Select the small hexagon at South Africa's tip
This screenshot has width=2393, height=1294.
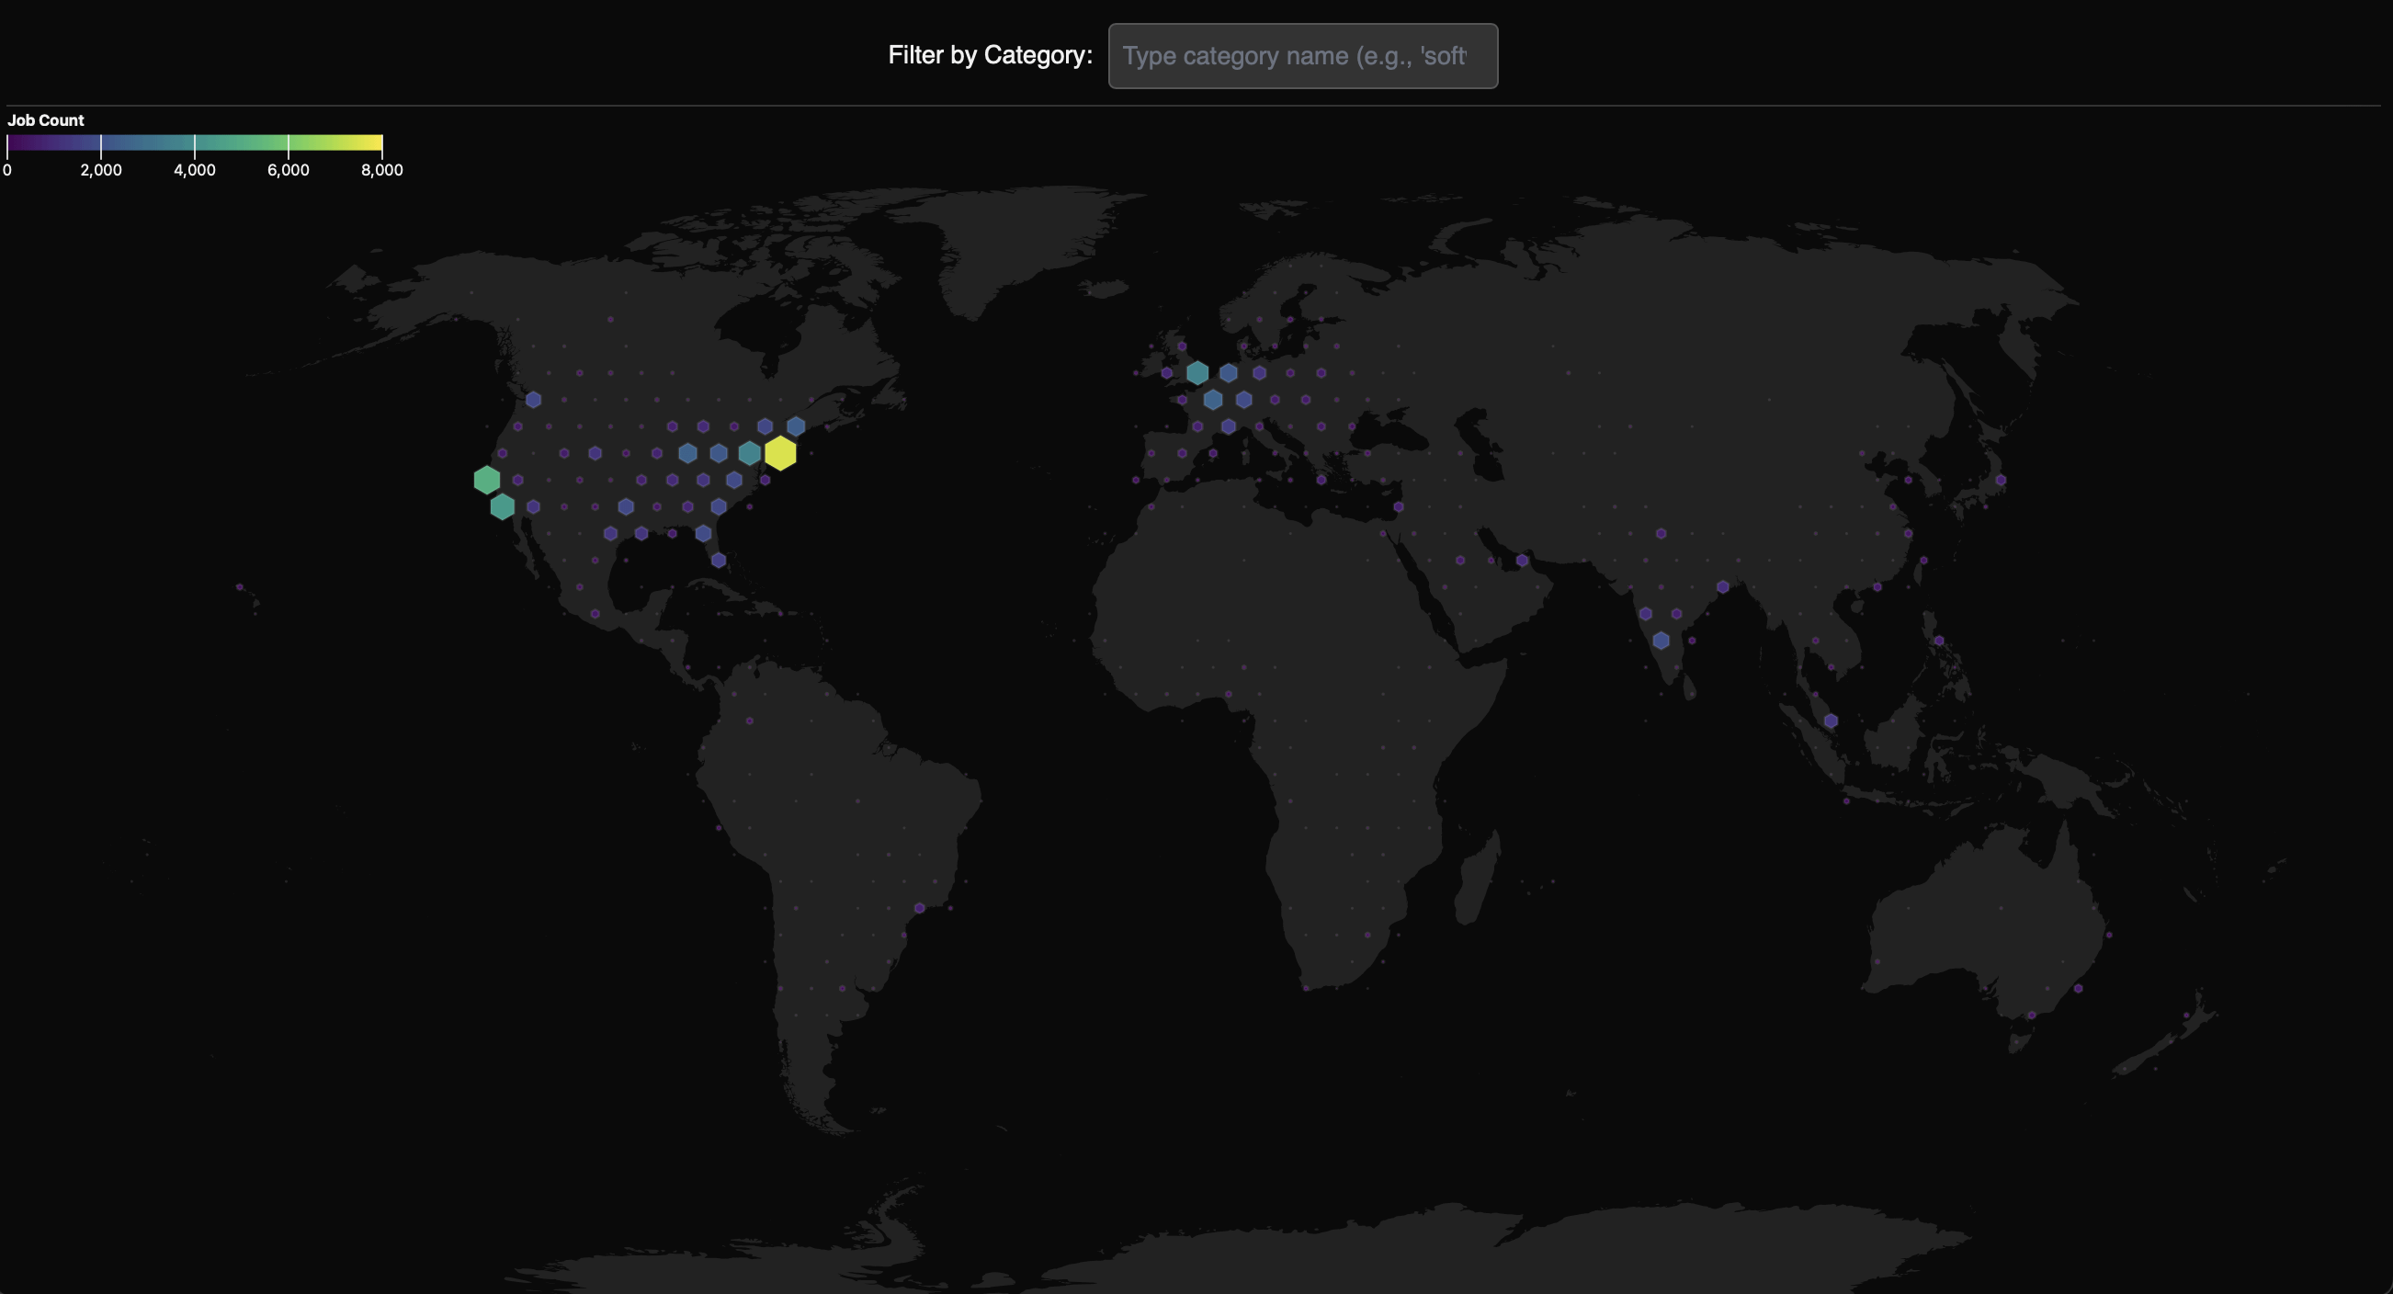[1306, 988]
